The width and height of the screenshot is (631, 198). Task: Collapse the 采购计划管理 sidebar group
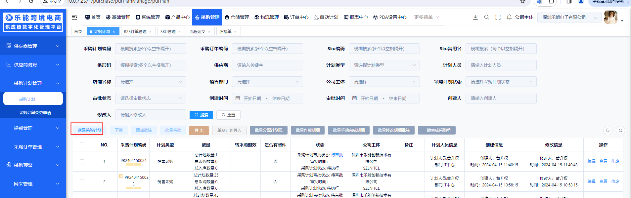tap(33, 83)
